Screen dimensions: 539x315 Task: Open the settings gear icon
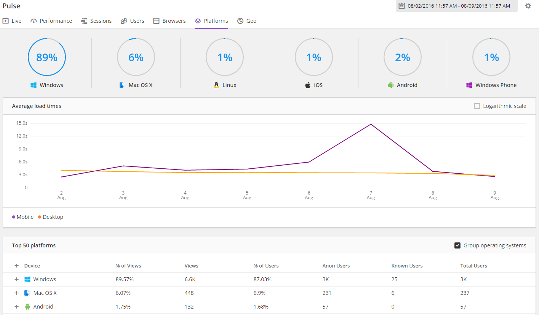click(x=528, y=6)
